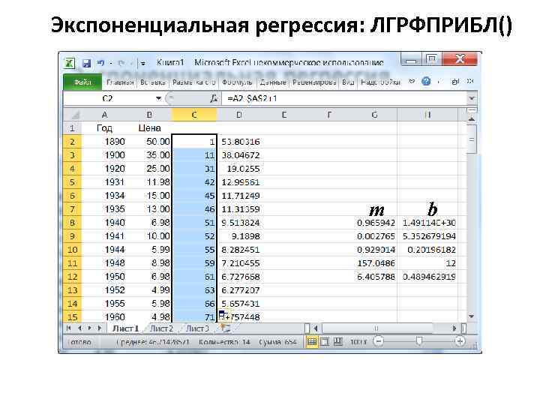Open the Разметка страницы tab
Screen dimensions: 540x405
click(x=194, y=82)
